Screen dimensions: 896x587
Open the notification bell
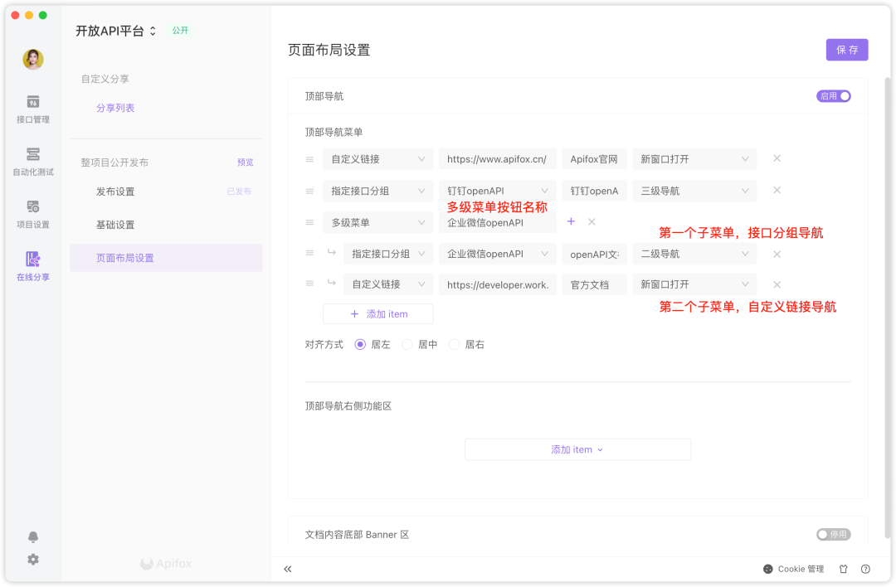tap(33, 536)
